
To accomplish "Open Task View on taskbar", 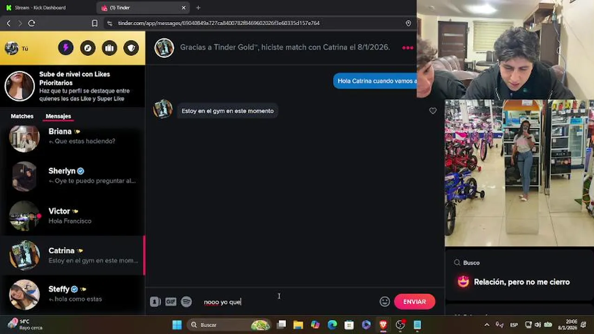I will (281, 325).
